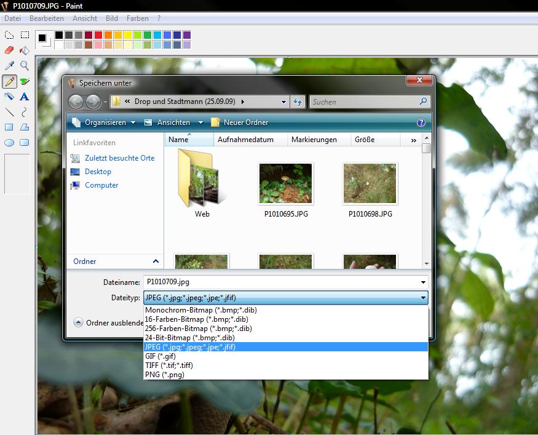Go to Zuletzt besuchte Orte link
Image resolution: width=538 pixels, height=435 pixels.
[x=119, y=158]
